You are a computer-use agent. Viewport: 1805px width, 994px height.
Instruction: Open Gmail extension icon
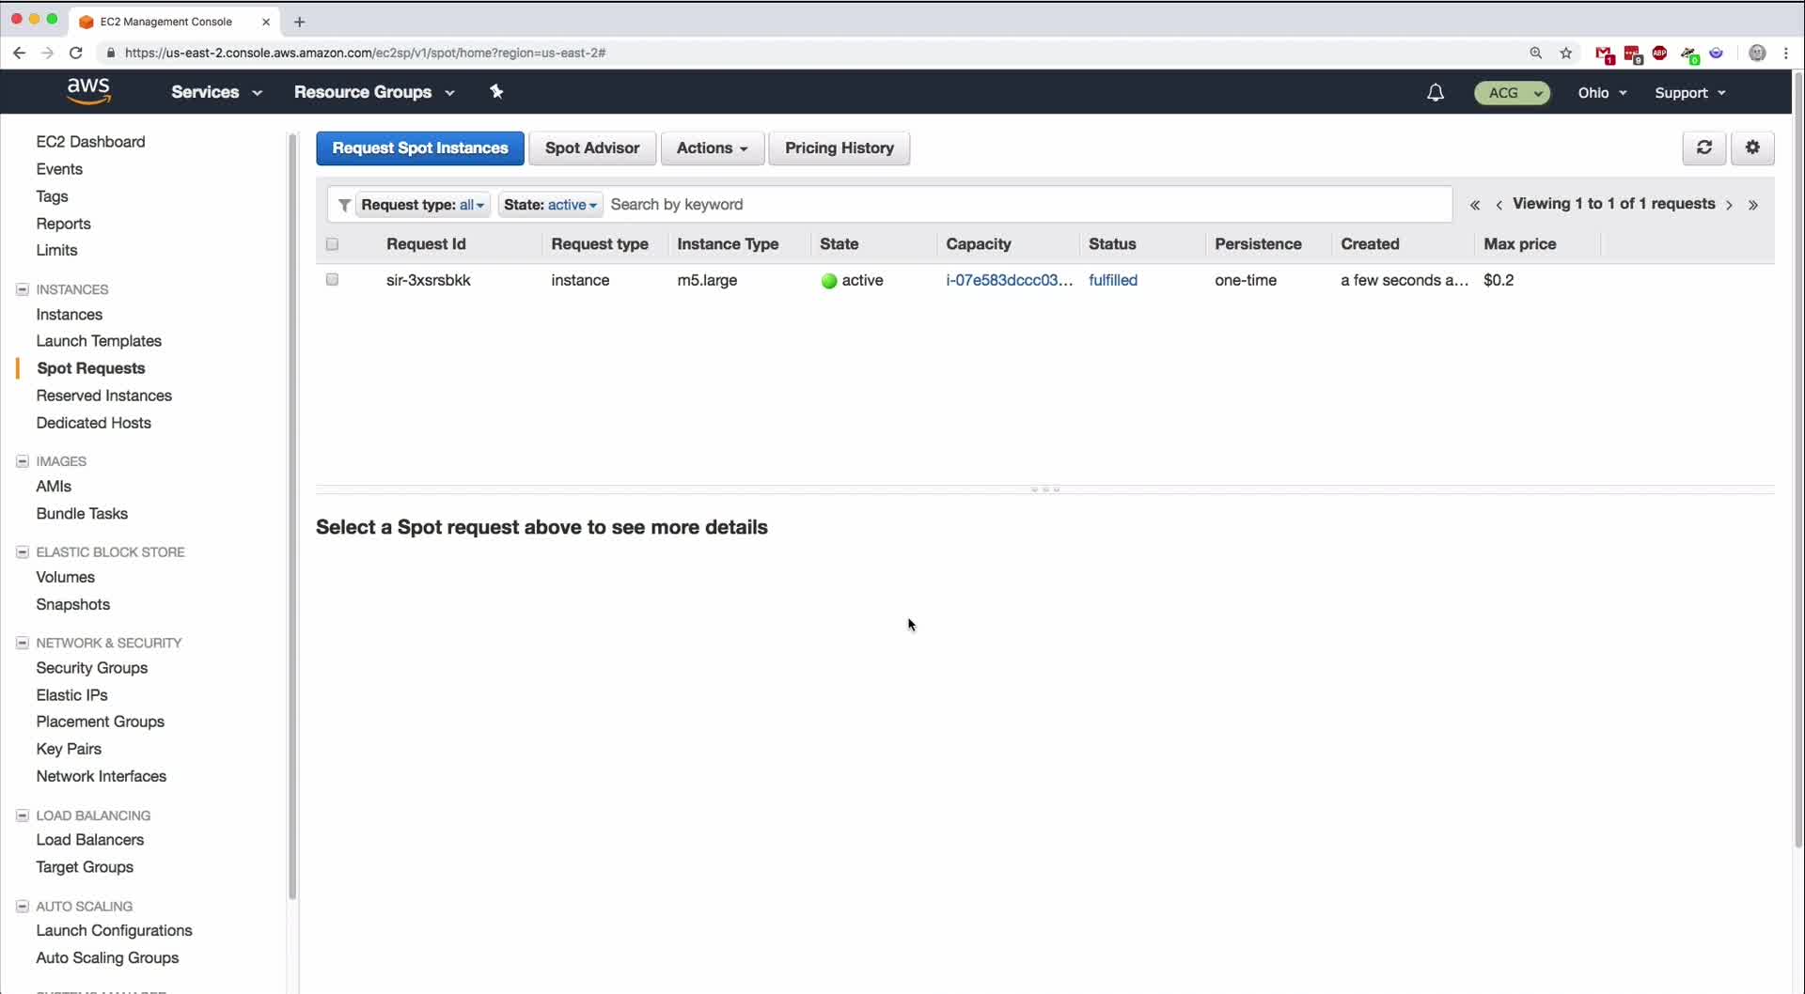click(1604, 54)
